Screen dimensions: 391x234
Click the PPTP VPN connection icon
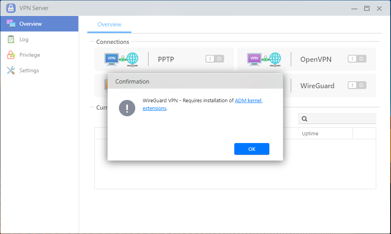[x=121, y=59]
